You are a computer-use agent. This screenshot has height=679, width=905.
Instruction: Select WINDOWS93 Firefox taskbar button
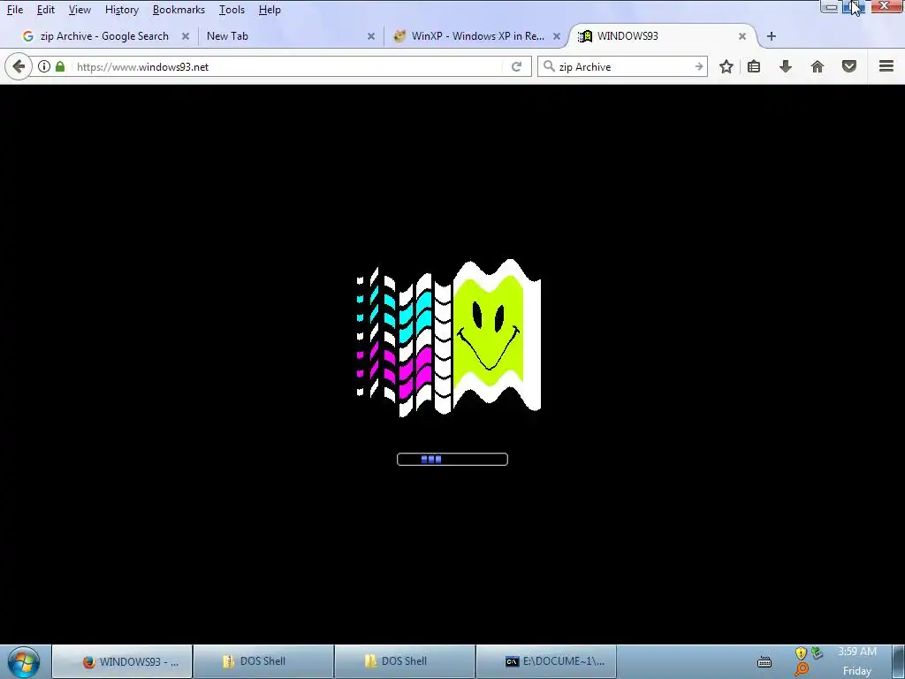122,661
